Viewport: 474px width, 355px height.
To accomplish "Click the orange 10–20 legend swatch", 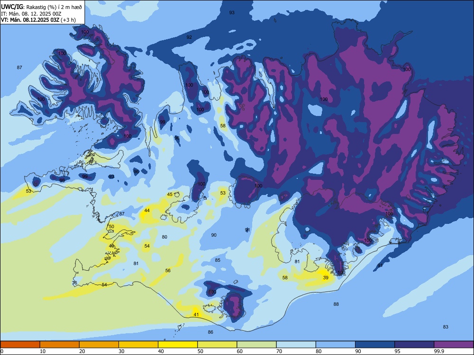I will 60,345.
